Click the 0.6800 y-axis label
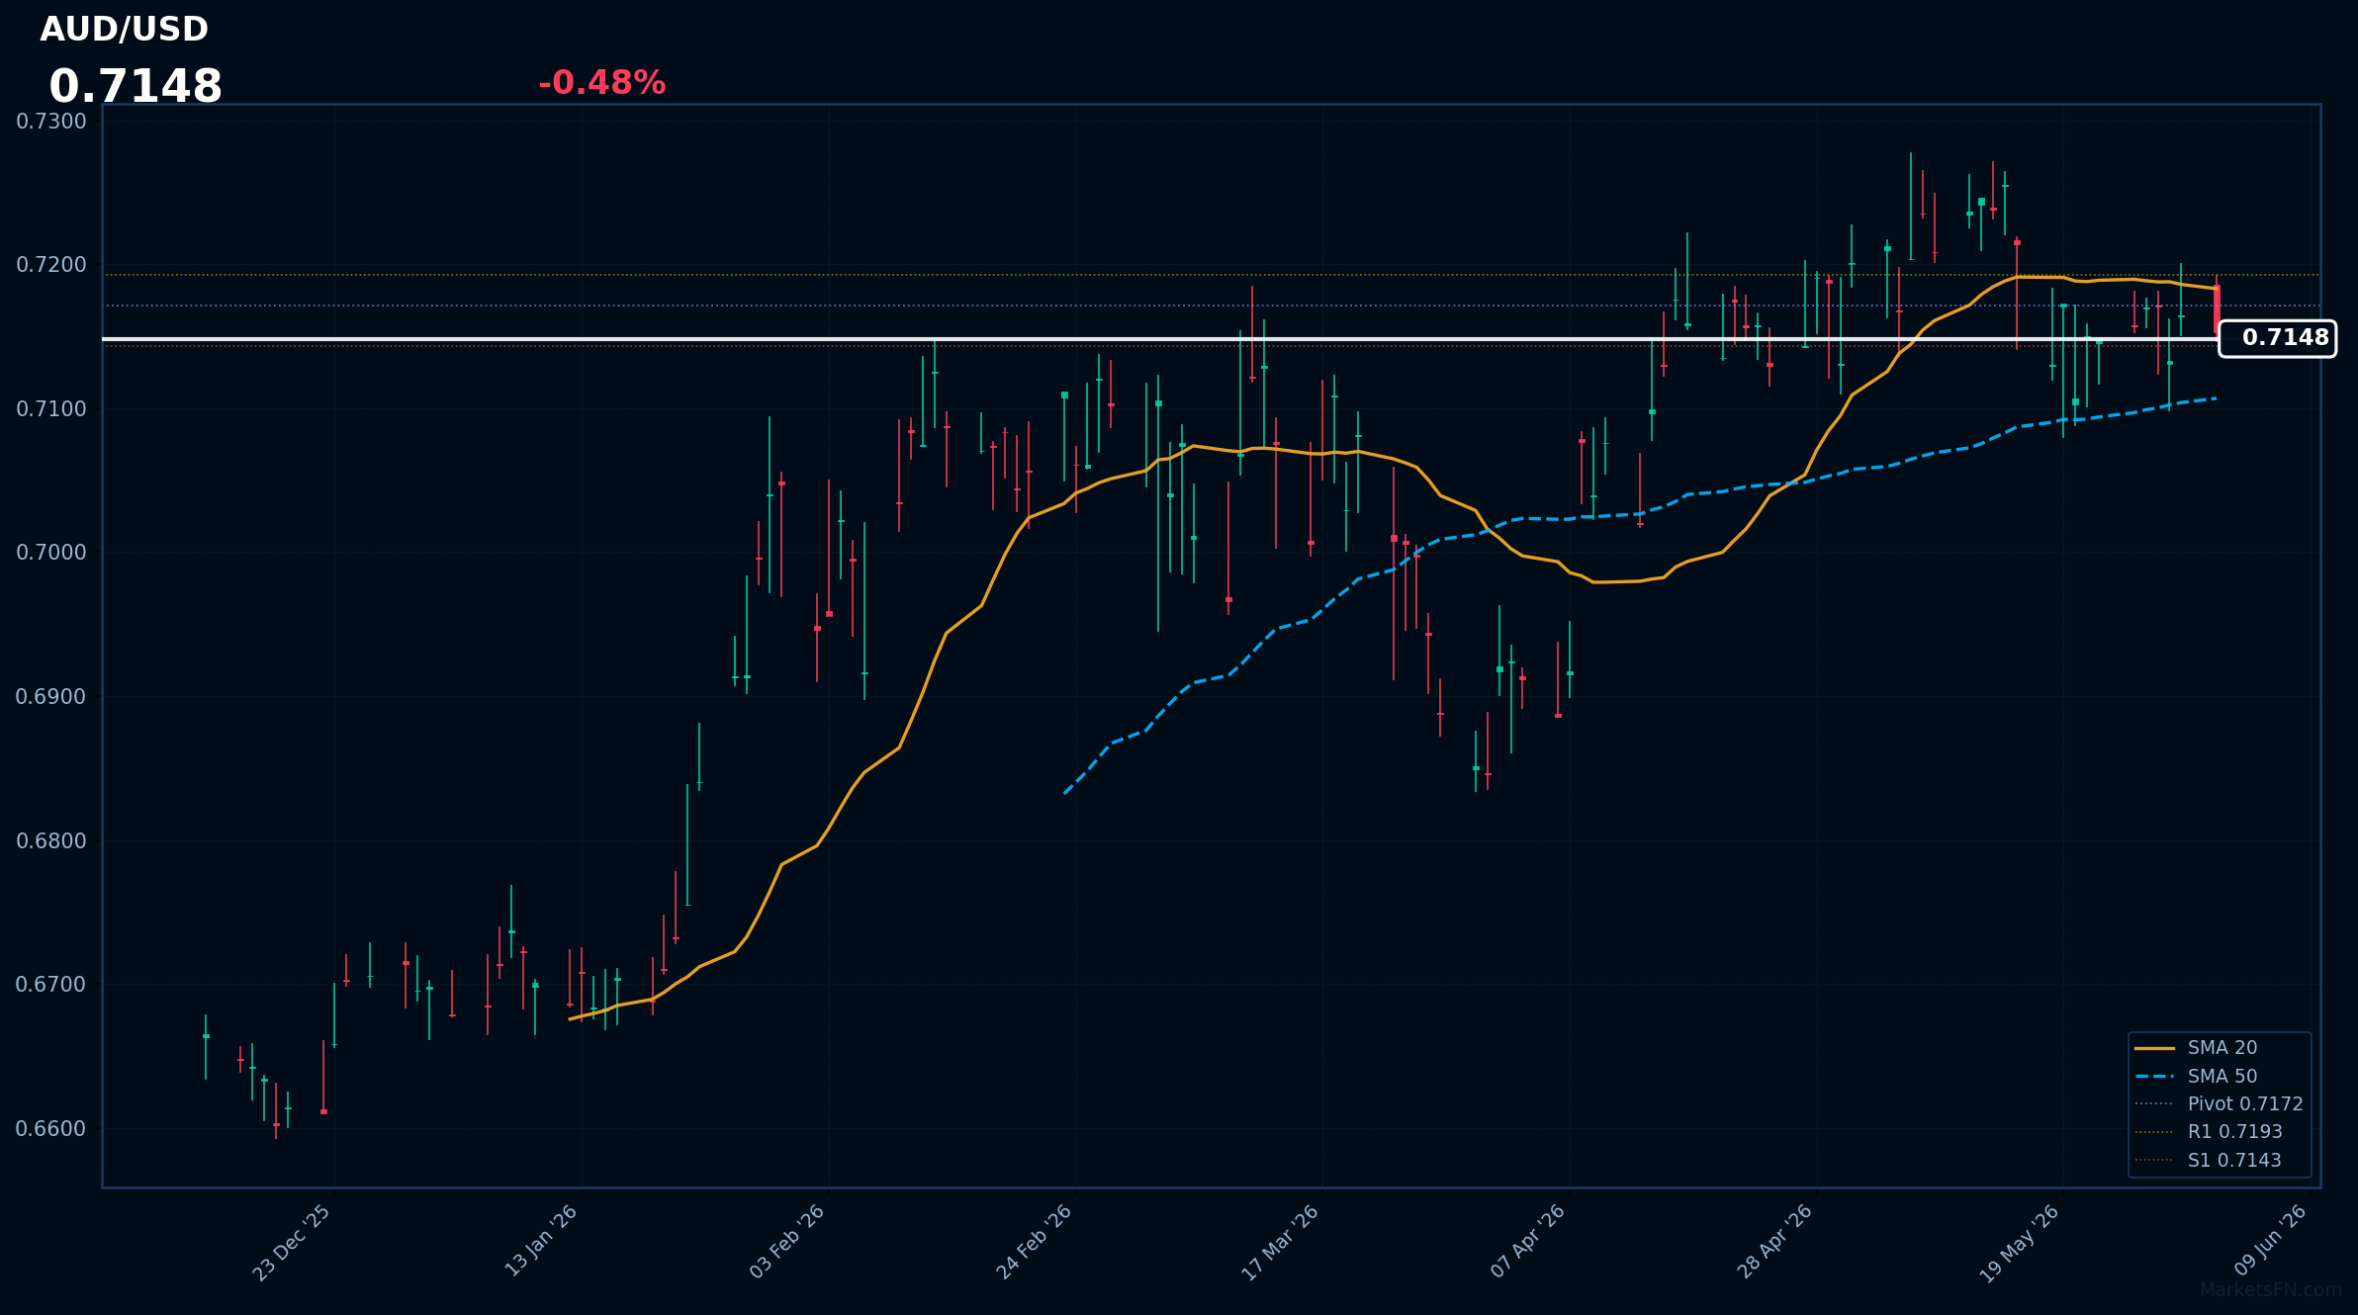The height and width of the screenshot is (1315, 2358). 51,841
